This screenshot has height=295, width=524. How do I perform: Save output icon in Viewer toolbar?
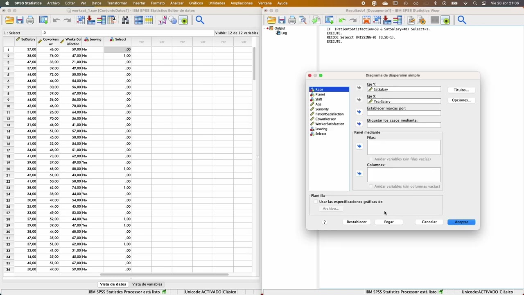(x=282, y=20)
